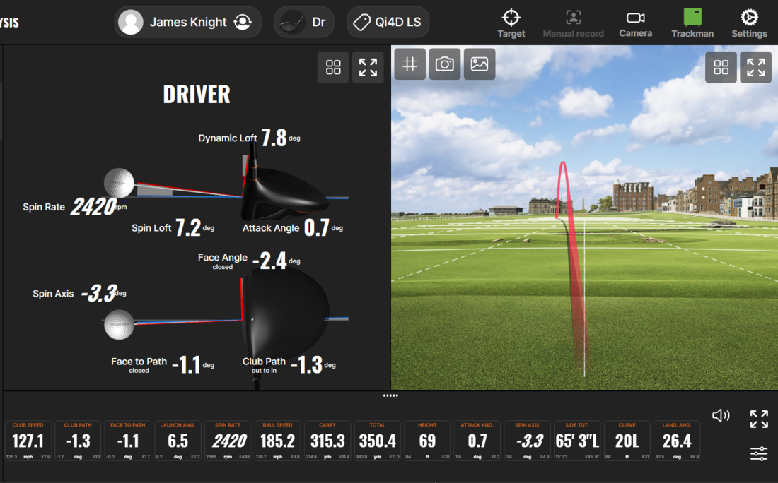
Task: Toggle grid overlay on range view
Action: click(410, 64)
